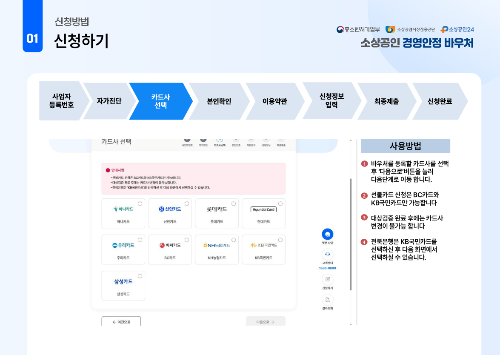Select the 하나카드 radio button
The image size is (500, 355).
point(140,203)
